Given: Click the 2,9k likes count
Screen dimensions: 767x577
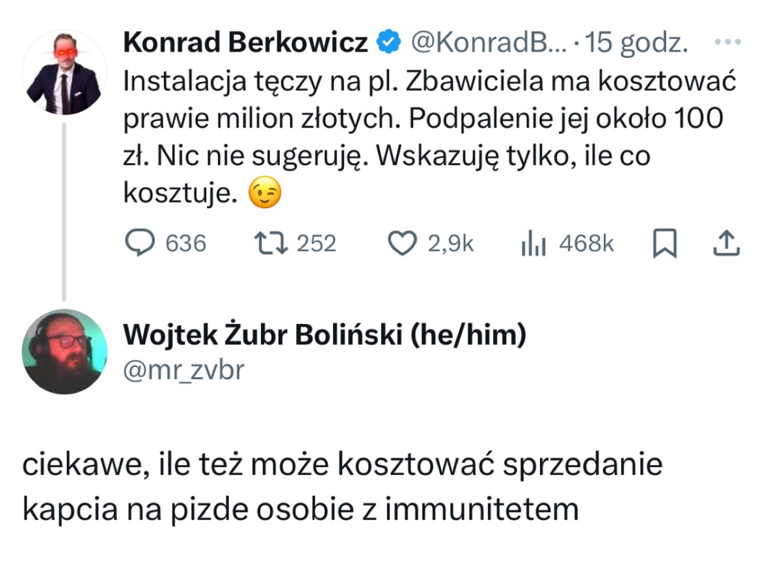Looking at the screenshot, I should tap(451, 243).
